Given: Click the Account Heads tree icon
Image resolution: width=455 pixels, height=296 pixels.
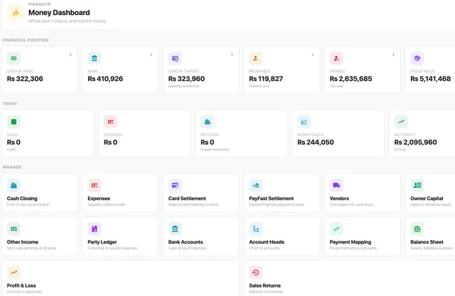Looking at the screenshot, I should click(256, 229).
